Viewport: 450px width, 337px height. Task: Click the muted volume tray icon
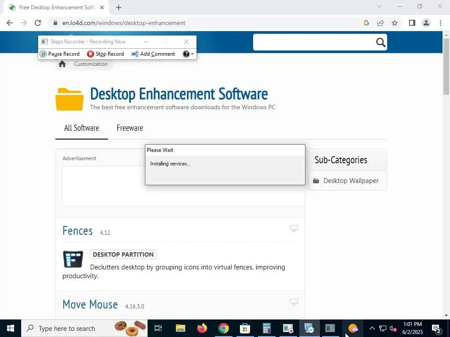(x=393, y=328)
